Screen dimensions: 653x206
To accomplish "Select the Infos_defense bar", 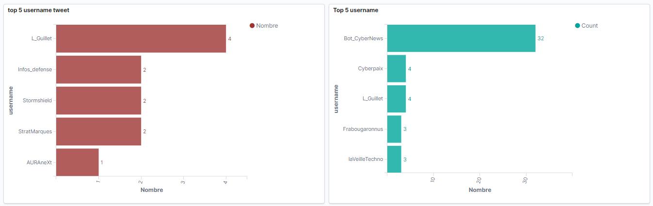I will pos(98,69).
